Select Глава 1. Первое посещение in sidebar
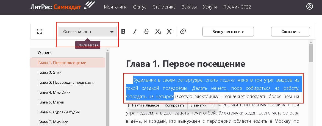The height and width of the screenshot is (126, 322). 68,63
